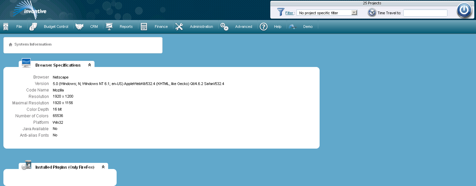Image resolution: width=476 pixels, height=186 pixels.
Task: Click the Advanced gears icon
Action: pyautogui.click(x=224, y=27)
